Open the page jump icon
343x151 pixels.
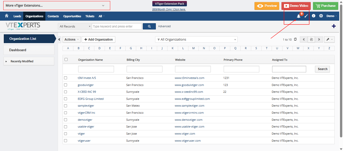tap(311, 39)
